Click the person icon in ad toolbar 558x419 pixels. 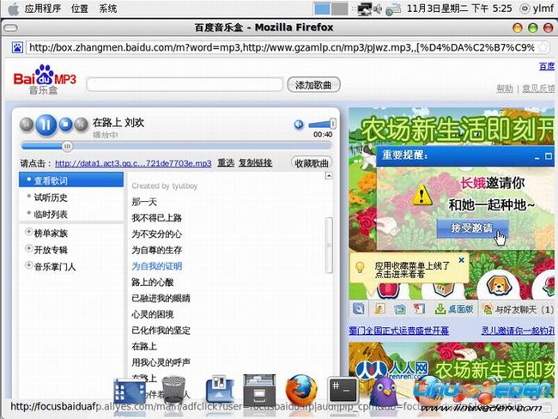pyautogui.click(x=379, y=308)
